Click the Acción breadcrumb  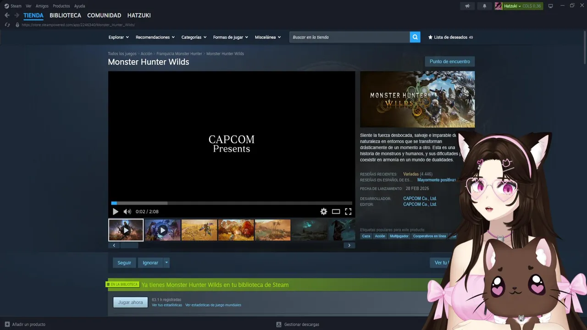(146, 54)
